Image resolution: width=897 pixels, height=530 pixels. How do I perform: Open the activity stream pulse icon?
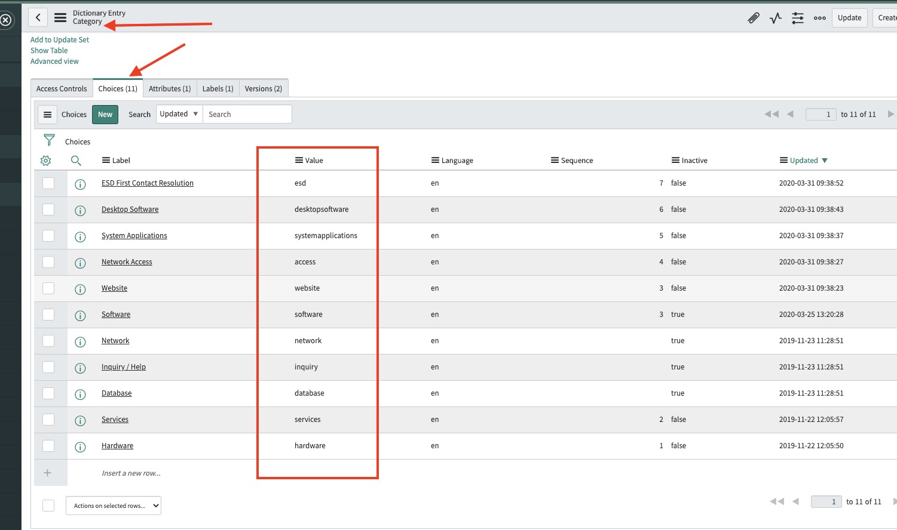point(776,18)
